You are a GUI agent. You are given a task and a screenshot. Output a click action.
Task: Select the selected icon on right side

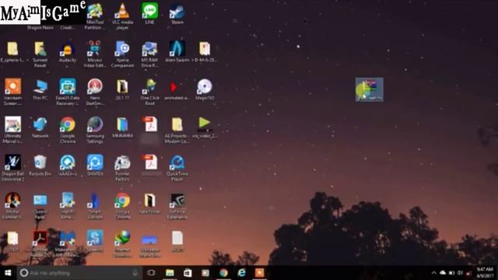(x=370, y=89)
